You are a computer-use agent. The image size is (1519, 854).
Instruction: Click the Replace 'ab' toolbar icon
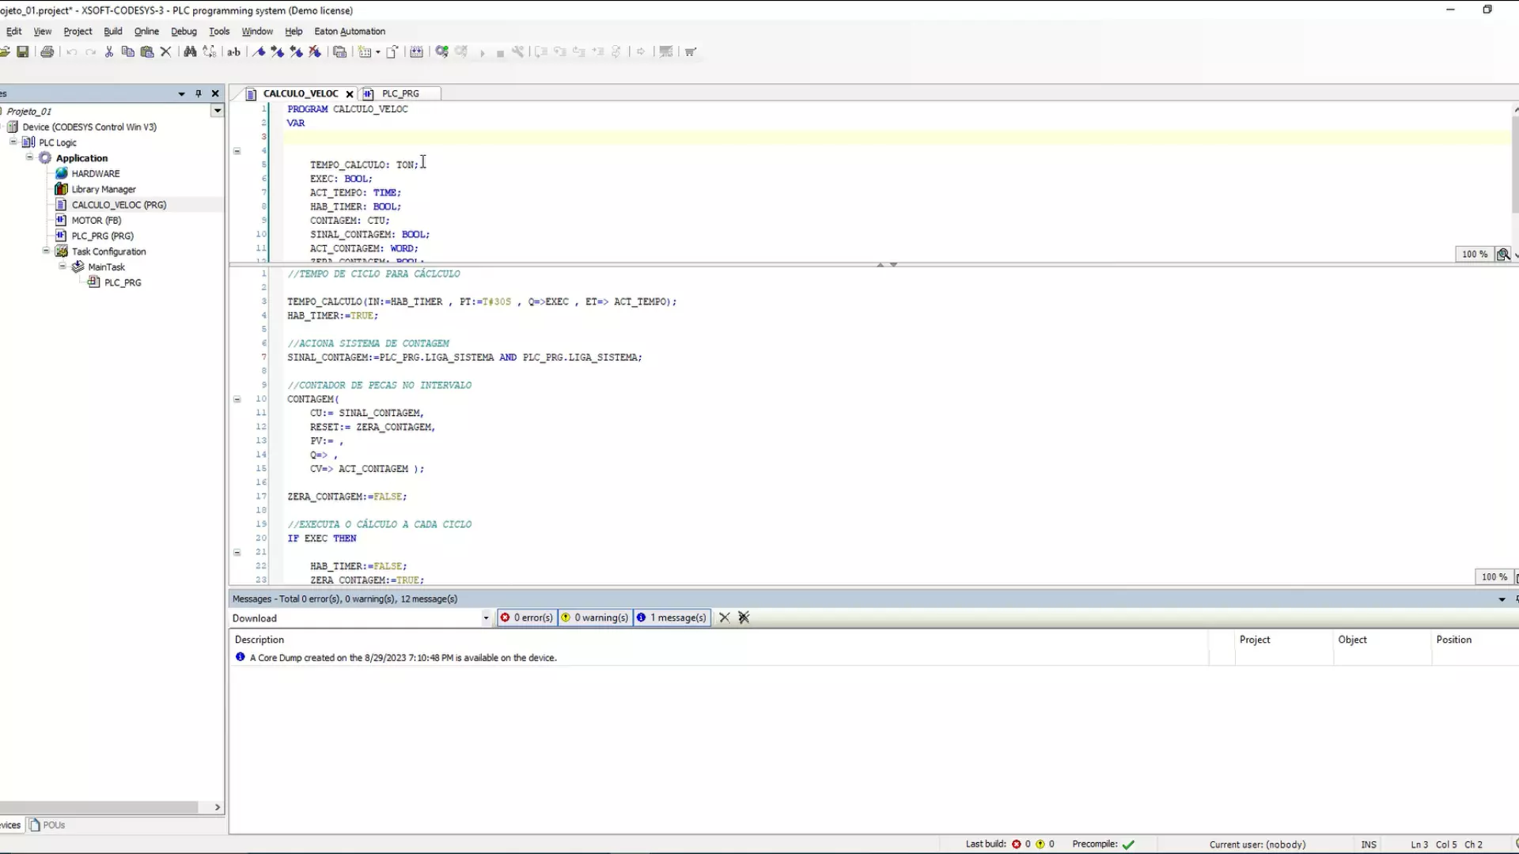coord(234,52)
